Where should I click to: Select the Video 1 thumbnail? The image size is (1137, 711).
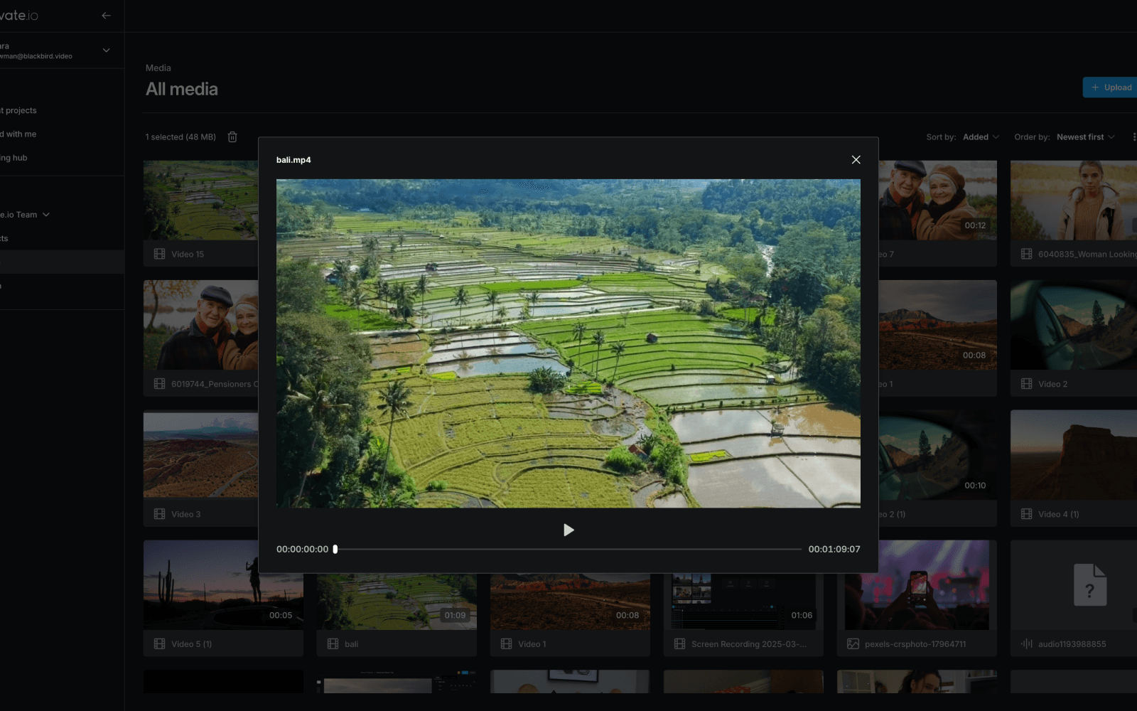(x=570, y=602)
